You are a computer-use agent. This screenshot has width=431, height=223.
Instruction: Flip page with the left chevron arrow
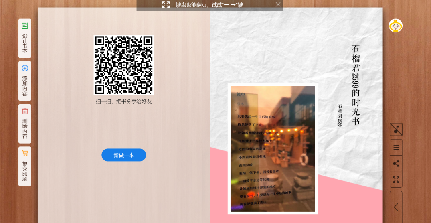tap(396, 207)
